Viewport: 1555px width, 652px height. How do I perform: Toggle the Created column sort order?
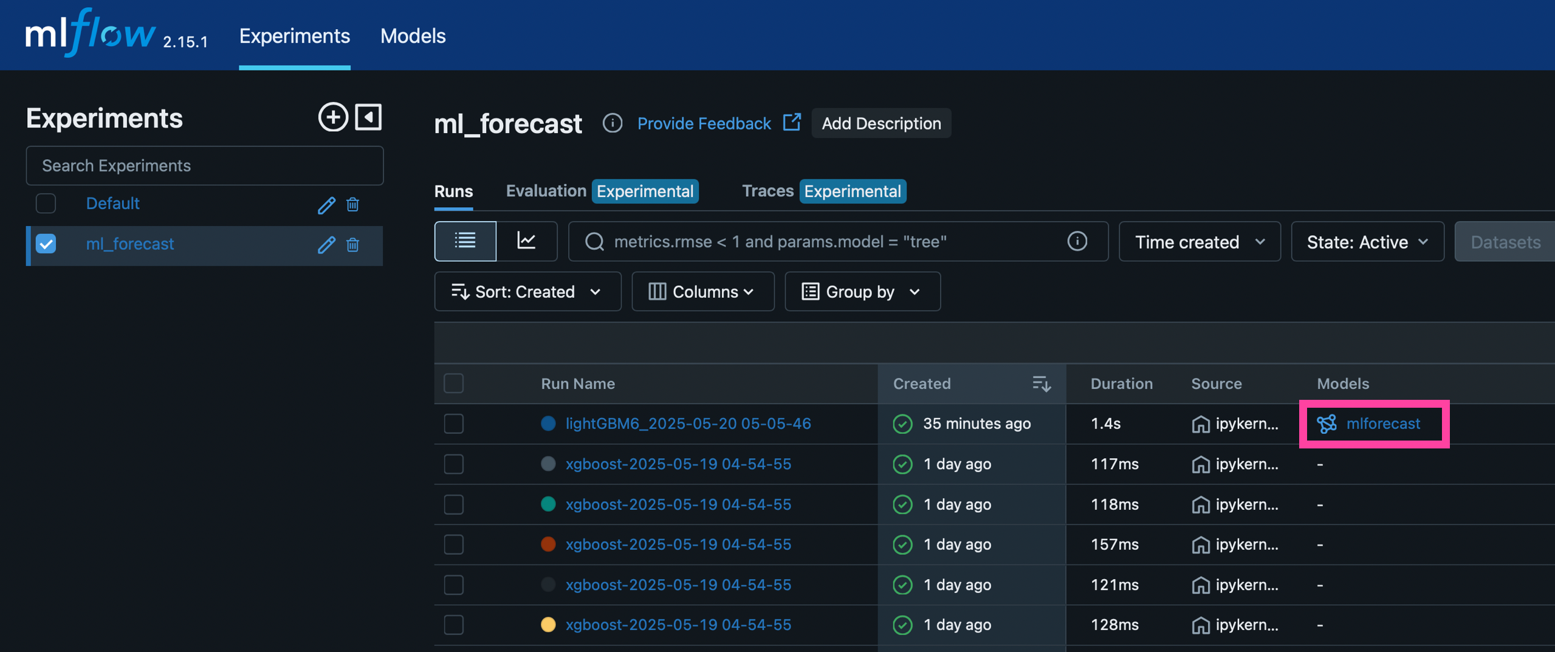(x=1042, y=383)
